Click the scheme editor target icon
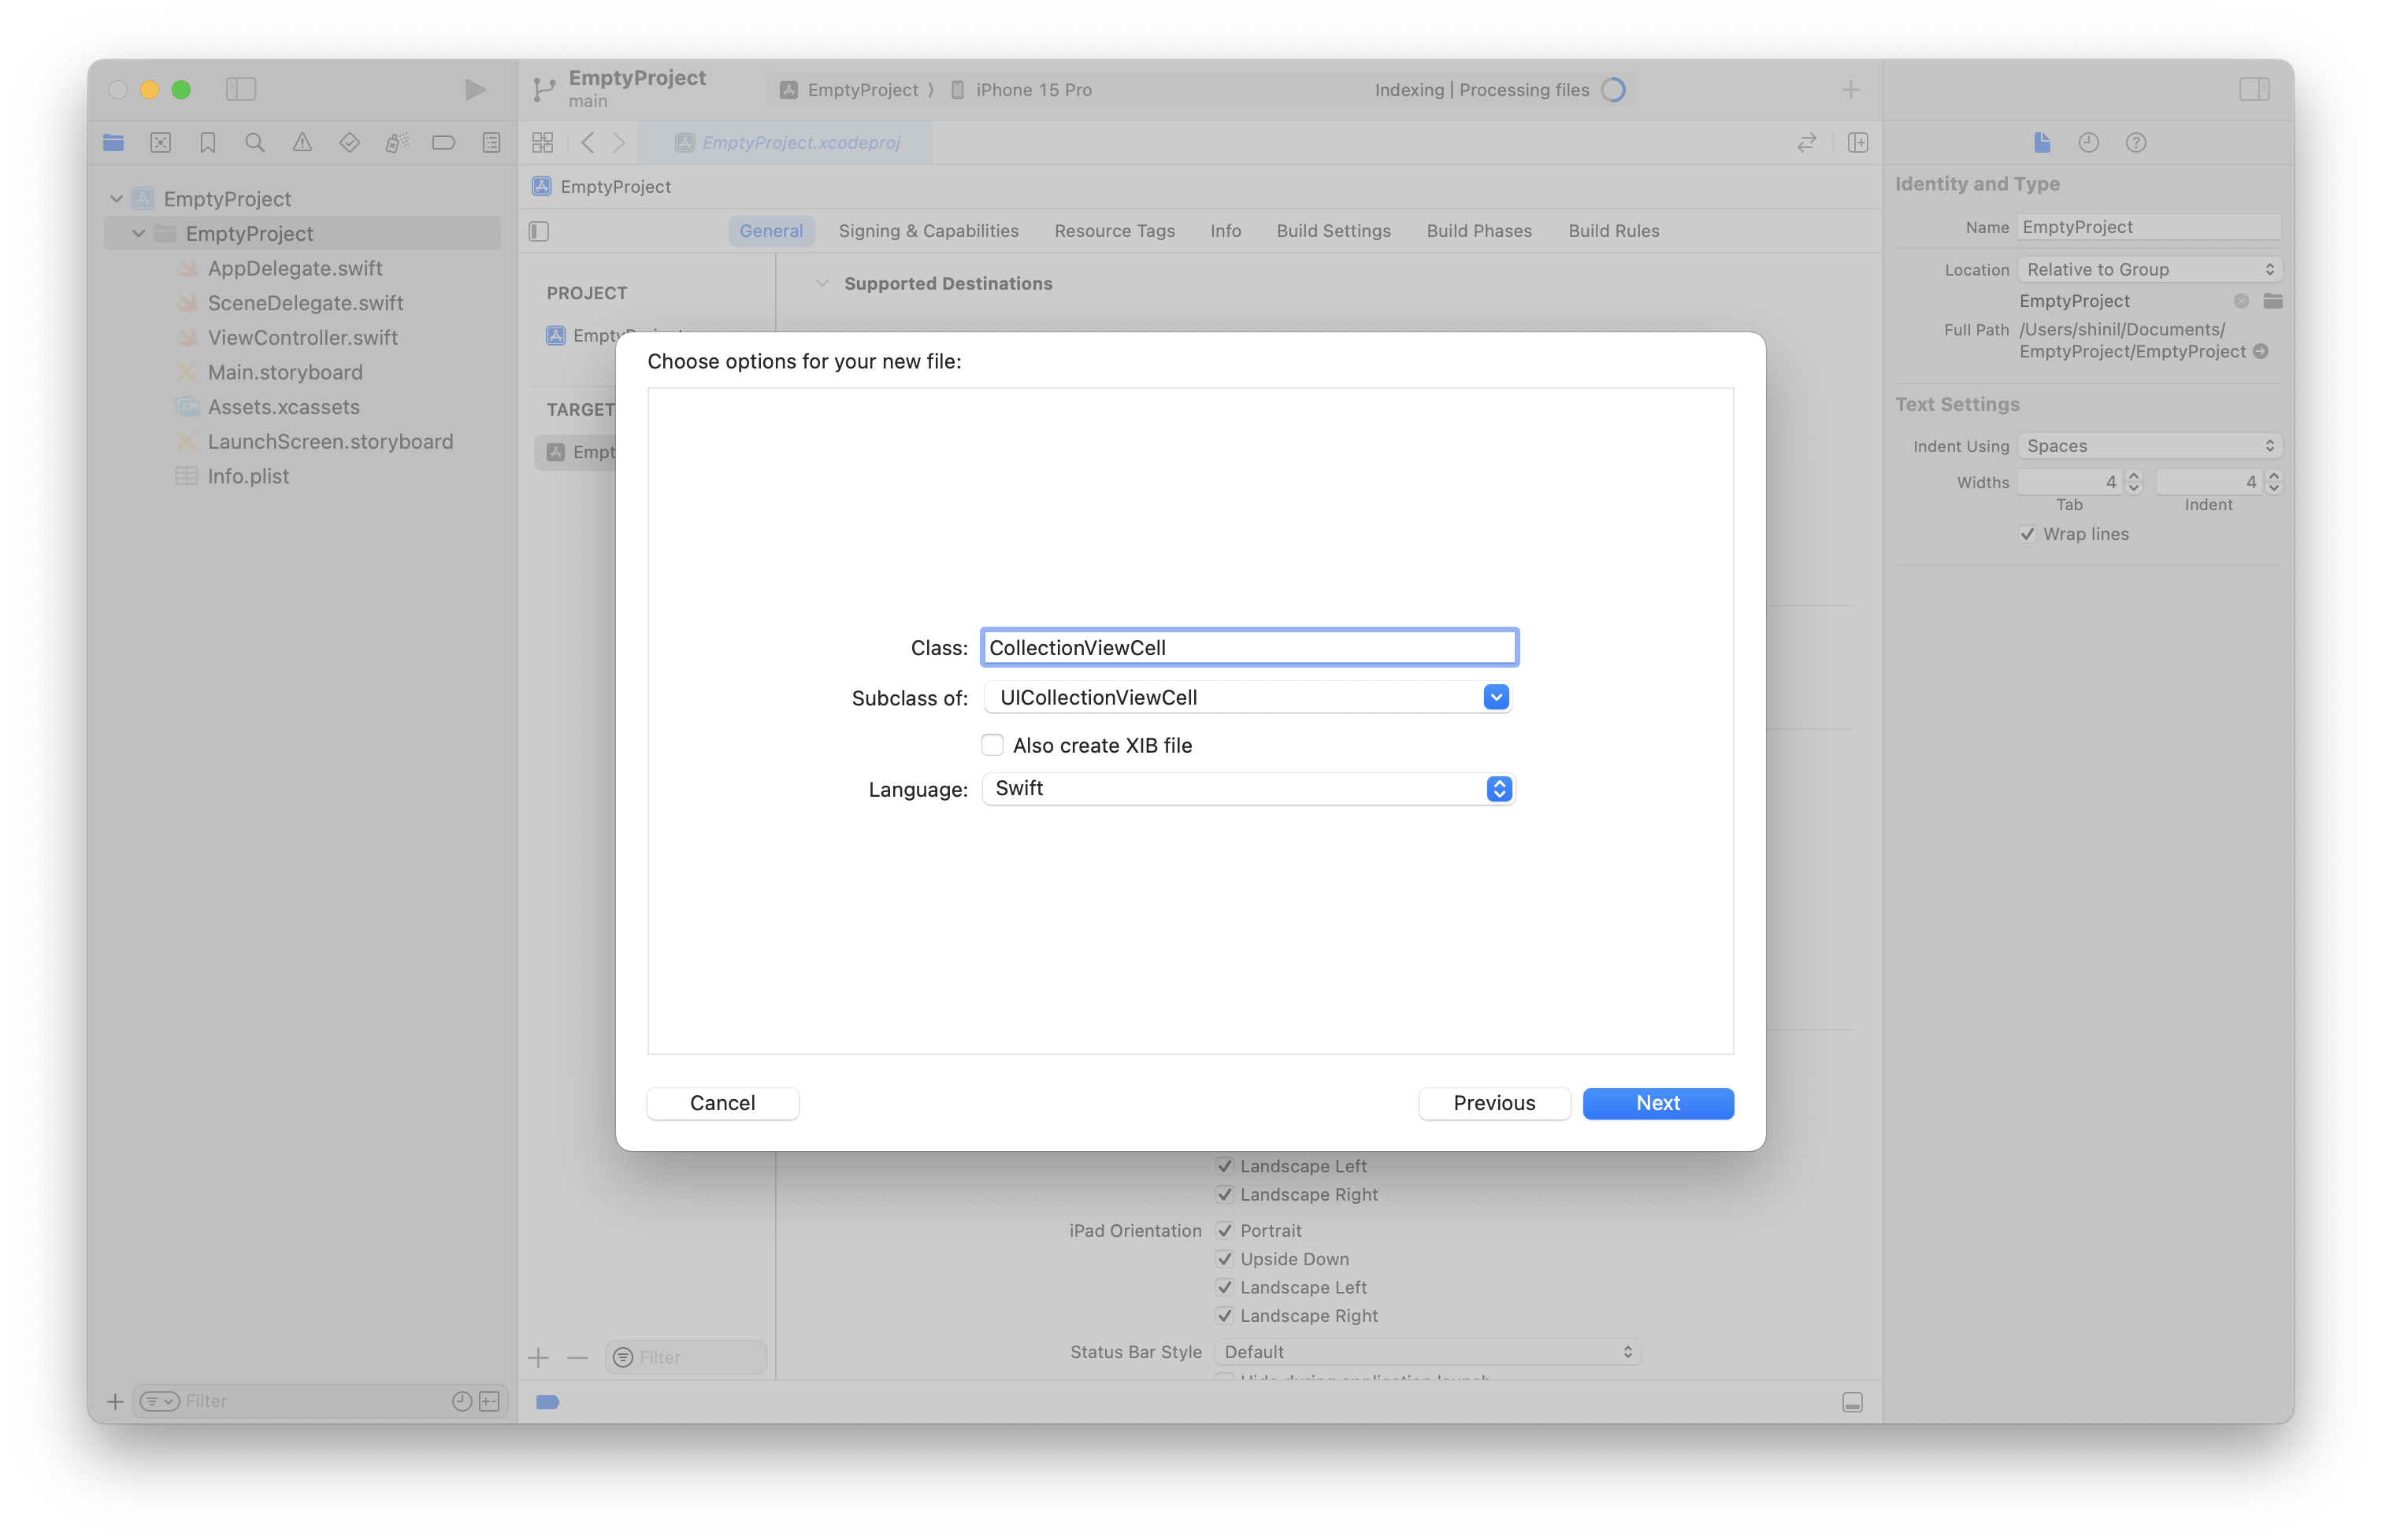Screen dimensions: 2382x1540 [x=785, y=88]
